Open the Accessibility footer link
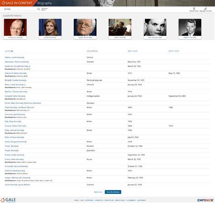215x203 pixels. pos(132,200)
